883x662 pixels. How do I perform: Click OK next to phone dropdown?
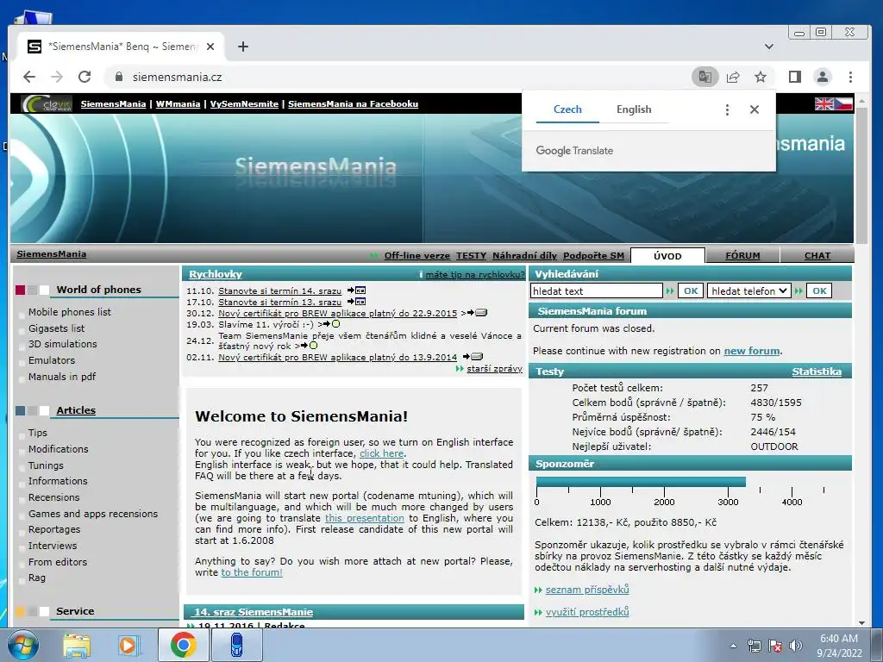[x=819, y=291]
